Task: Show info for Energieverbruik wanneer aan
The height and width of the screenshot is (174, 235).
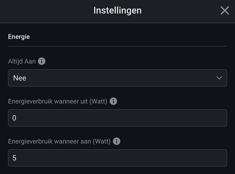Action: (117, 141)
